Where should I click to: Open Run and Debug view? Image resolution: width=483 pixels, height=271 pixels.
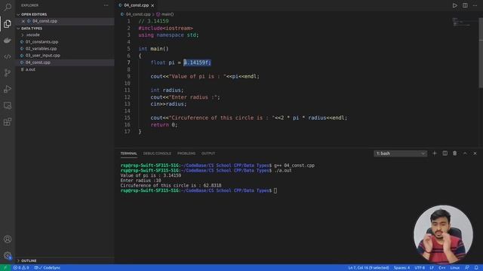8,89
